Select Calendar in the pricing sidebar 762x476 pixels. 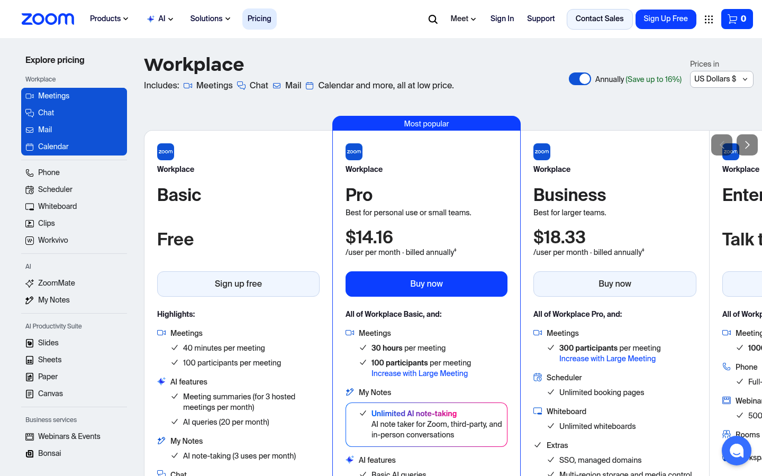point(74,147)
